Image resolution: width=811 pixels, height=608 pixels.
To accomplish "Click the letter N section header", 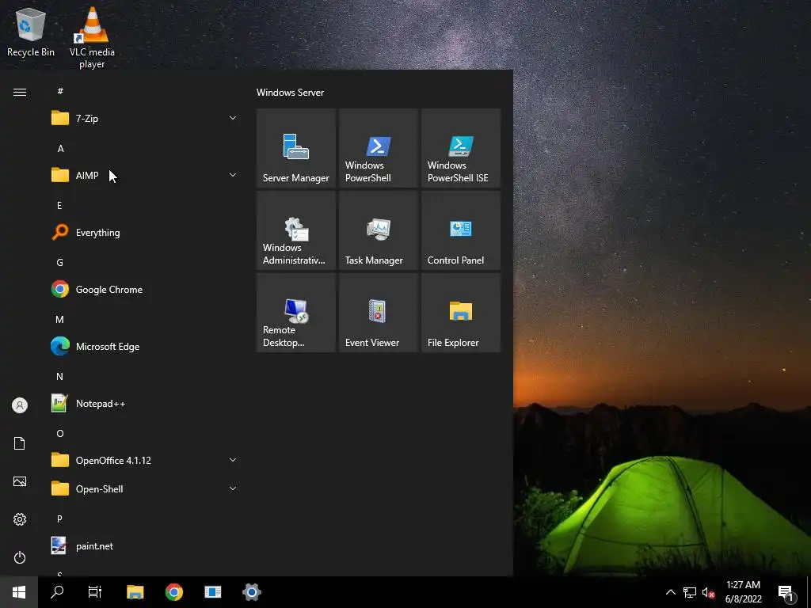I will click(60, 376).
